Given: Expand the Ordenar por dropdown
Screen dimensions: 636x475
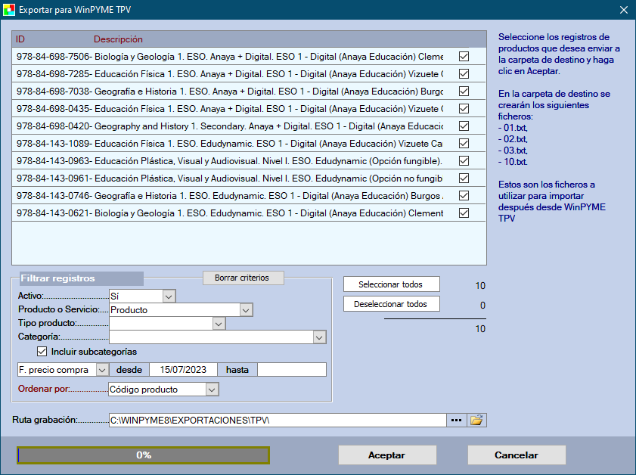Looking at the screenshot, I should (212, 390).
